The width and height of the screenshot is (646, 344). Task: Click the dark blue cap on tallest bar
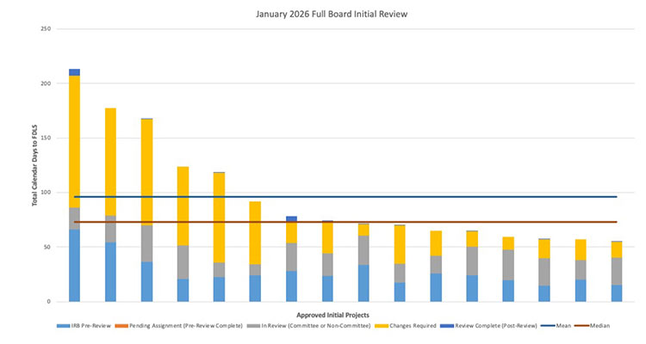tap(75, 72)
